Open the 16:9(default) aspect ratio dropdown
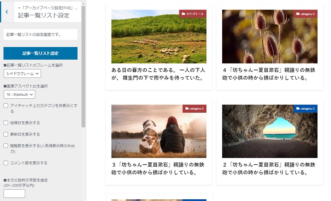The height and width of the screenshot is (201, 331). click(19, 94)
